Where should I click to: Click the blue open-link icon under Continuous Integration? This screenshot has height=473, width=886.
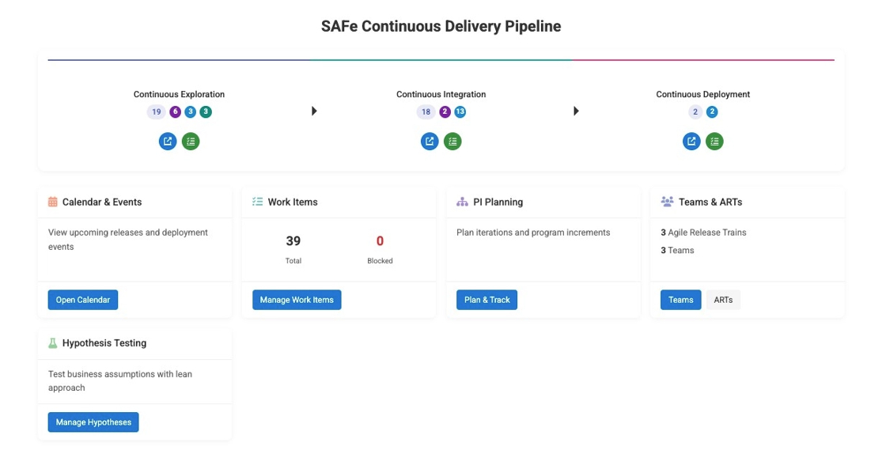pyautogui.click(x=430, y=142)
